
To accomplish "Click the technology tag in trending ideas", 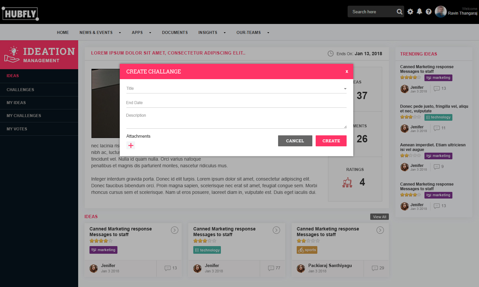I will click(x=438, y=117).
